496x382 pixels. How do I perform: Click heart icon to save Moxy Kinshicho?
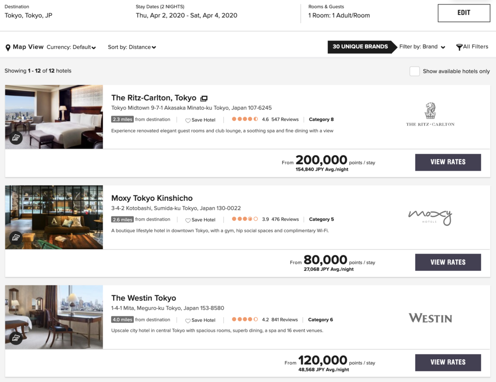188,220
